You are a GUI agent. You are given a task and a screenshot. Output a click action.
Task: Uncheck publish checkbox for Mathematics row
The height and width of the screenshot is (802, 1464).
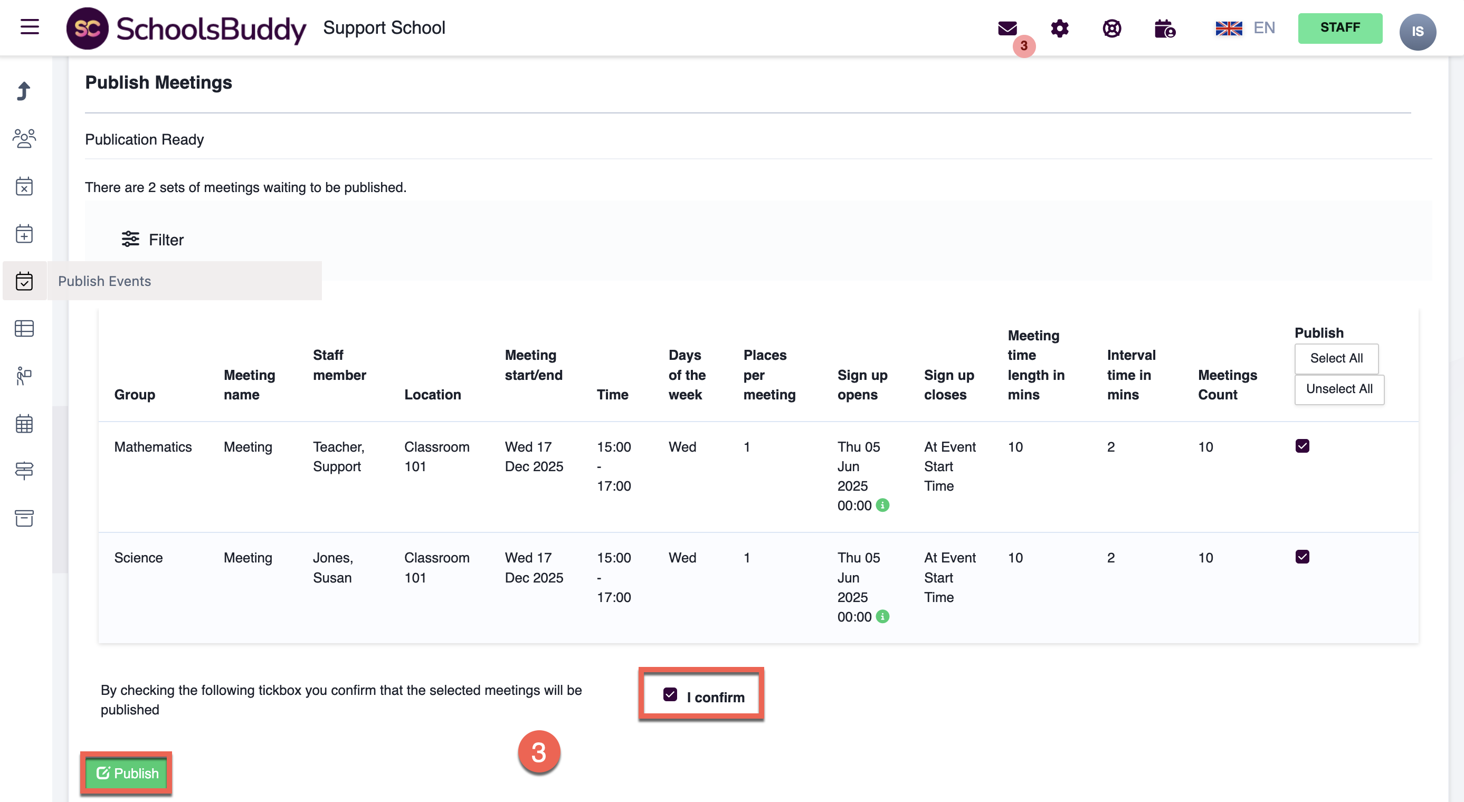pos(1302,446)
